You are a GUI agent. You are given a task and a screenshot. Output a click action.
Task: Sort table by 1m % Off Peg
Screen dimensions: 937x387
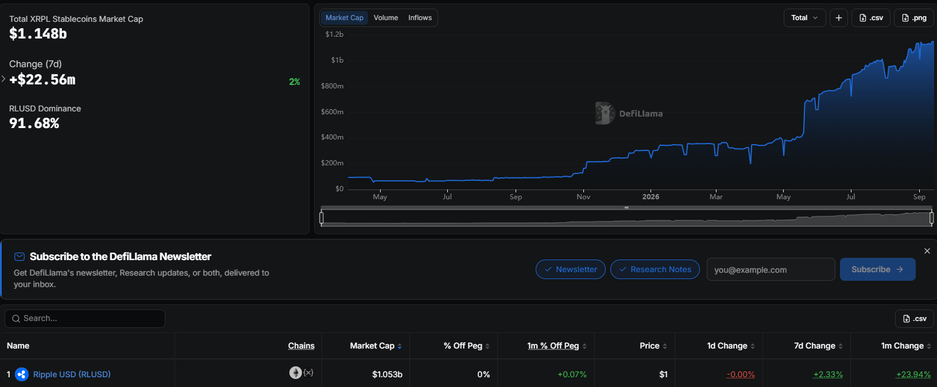[x=557, y=346]
